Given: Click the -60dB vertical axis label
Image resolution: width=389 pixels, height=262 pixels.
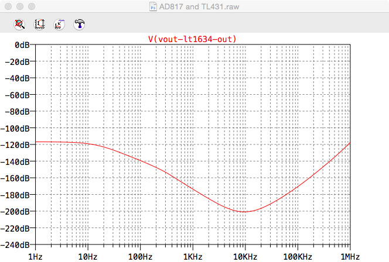Looking at the screenshot, I should pos(18,95).
